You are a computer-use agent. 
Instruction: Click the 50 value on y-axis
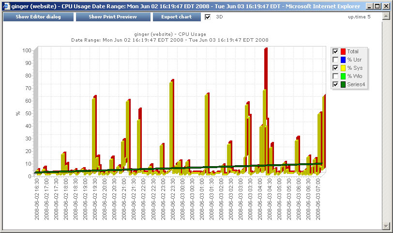(28, 113)
